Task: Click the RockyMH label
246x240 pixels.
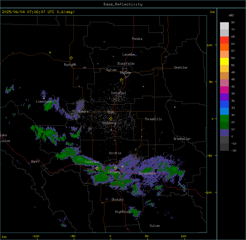Action: 70,65
